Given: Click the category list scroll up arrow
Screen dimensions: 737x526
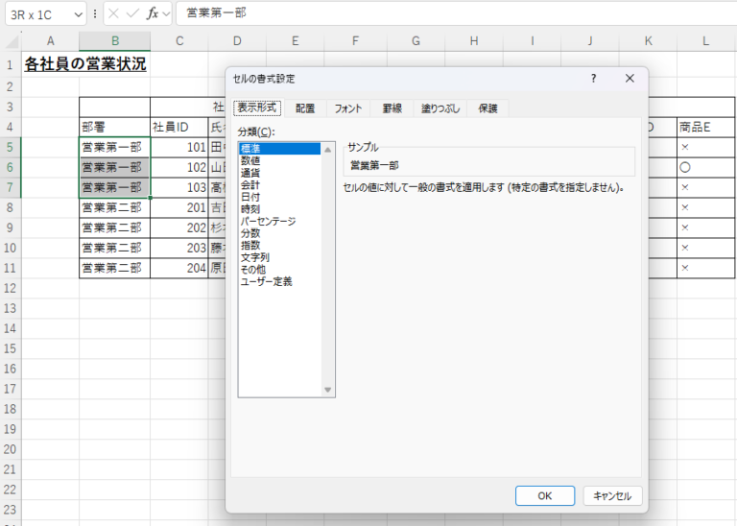Looking at the screenshot, I should click(328, 149).
